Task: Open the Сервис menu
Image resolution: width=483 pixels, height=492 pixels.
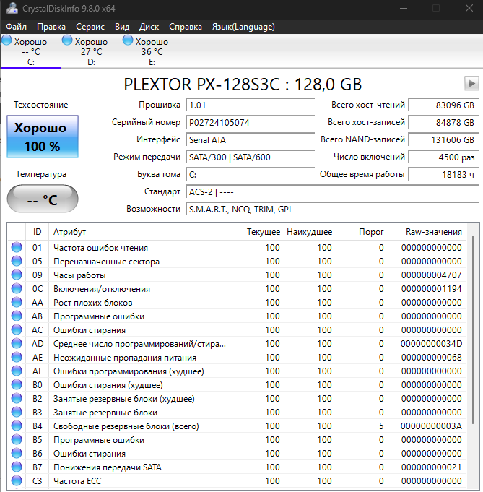Action: pyautogui.click(x=90, y=27)
